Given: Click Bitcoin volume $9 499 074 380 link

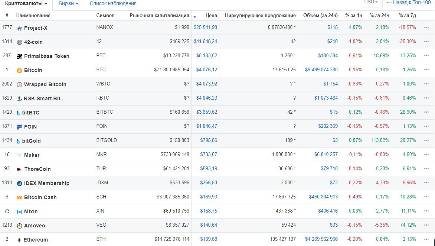Looking at the screenshot, I should [x=321, y=70].
